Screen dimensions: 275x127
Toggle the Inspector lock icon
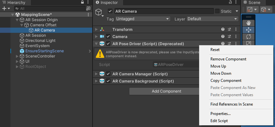click(230, 2)
